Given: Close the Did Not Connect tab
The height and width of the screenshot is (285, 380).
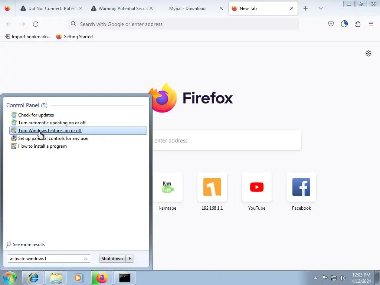Looking at the screenshot, I should coord(81,8).
